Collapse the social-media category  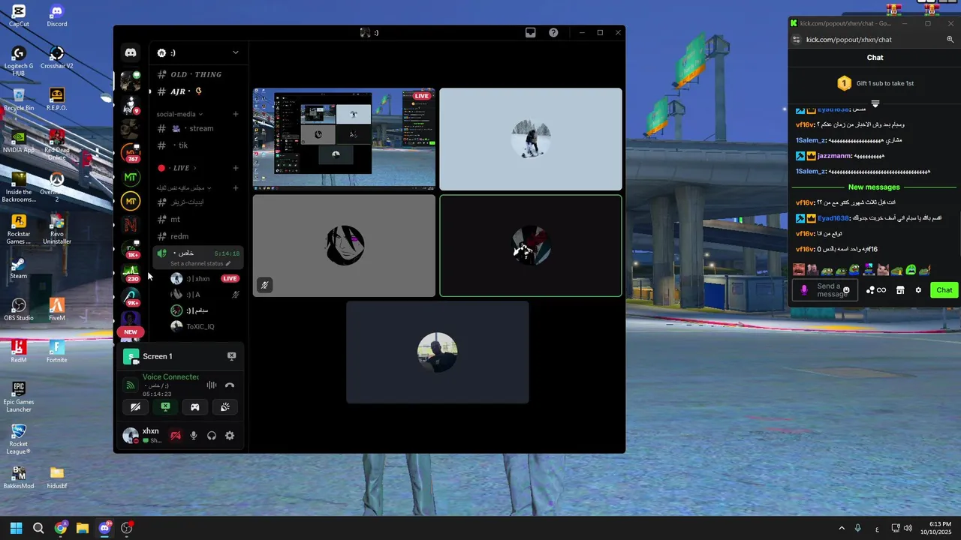point(178,114)
